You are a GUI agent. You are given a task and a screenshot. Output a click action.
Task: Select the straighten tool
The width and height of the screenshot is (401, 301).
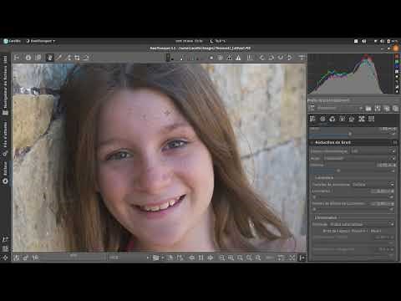(86, 58)
